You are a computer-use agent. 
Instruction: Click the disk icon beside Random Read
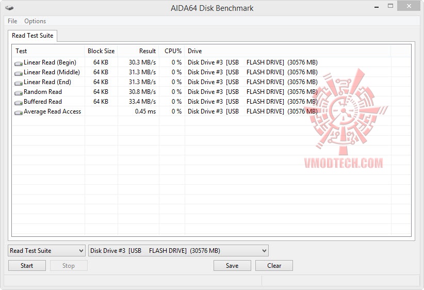pyautogui.click(x=19, y=93)
